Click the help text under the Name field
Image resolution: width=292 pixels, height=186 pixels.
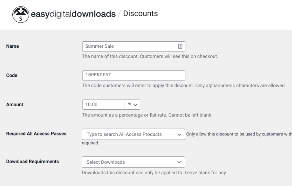(x=150, y=56)
